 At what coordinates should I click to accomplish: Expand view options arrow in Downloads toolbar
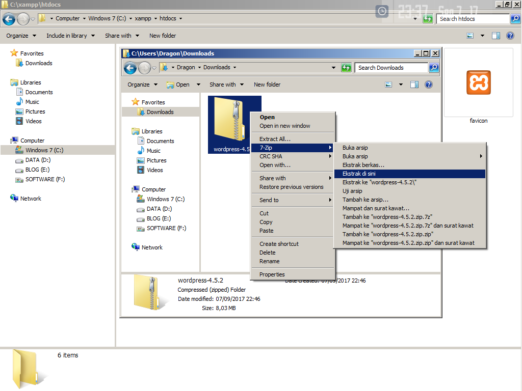coord(401,85)
